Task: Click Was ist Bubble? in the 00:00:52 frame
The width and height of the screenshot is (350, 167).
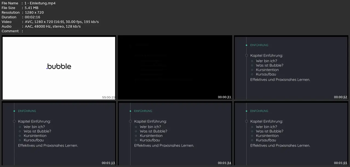Action: pos(269,65)
